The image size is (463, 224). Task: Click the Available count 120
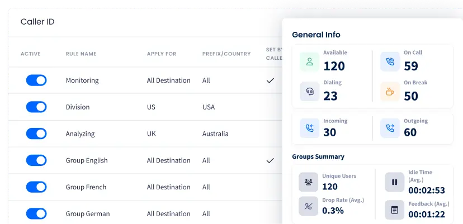click(334, 66)
